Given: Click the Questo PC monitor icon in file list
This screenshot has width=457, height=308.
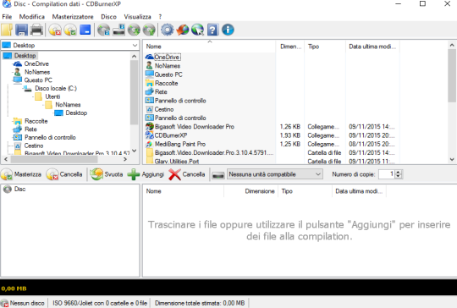Looking at the screenshot, I should 150,74.
